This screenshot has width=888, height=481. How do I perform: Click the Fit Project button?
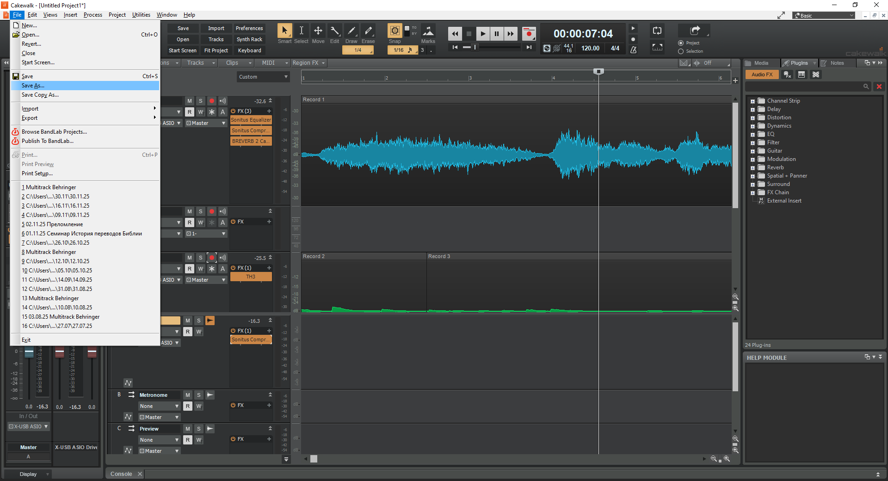point(216,50)
